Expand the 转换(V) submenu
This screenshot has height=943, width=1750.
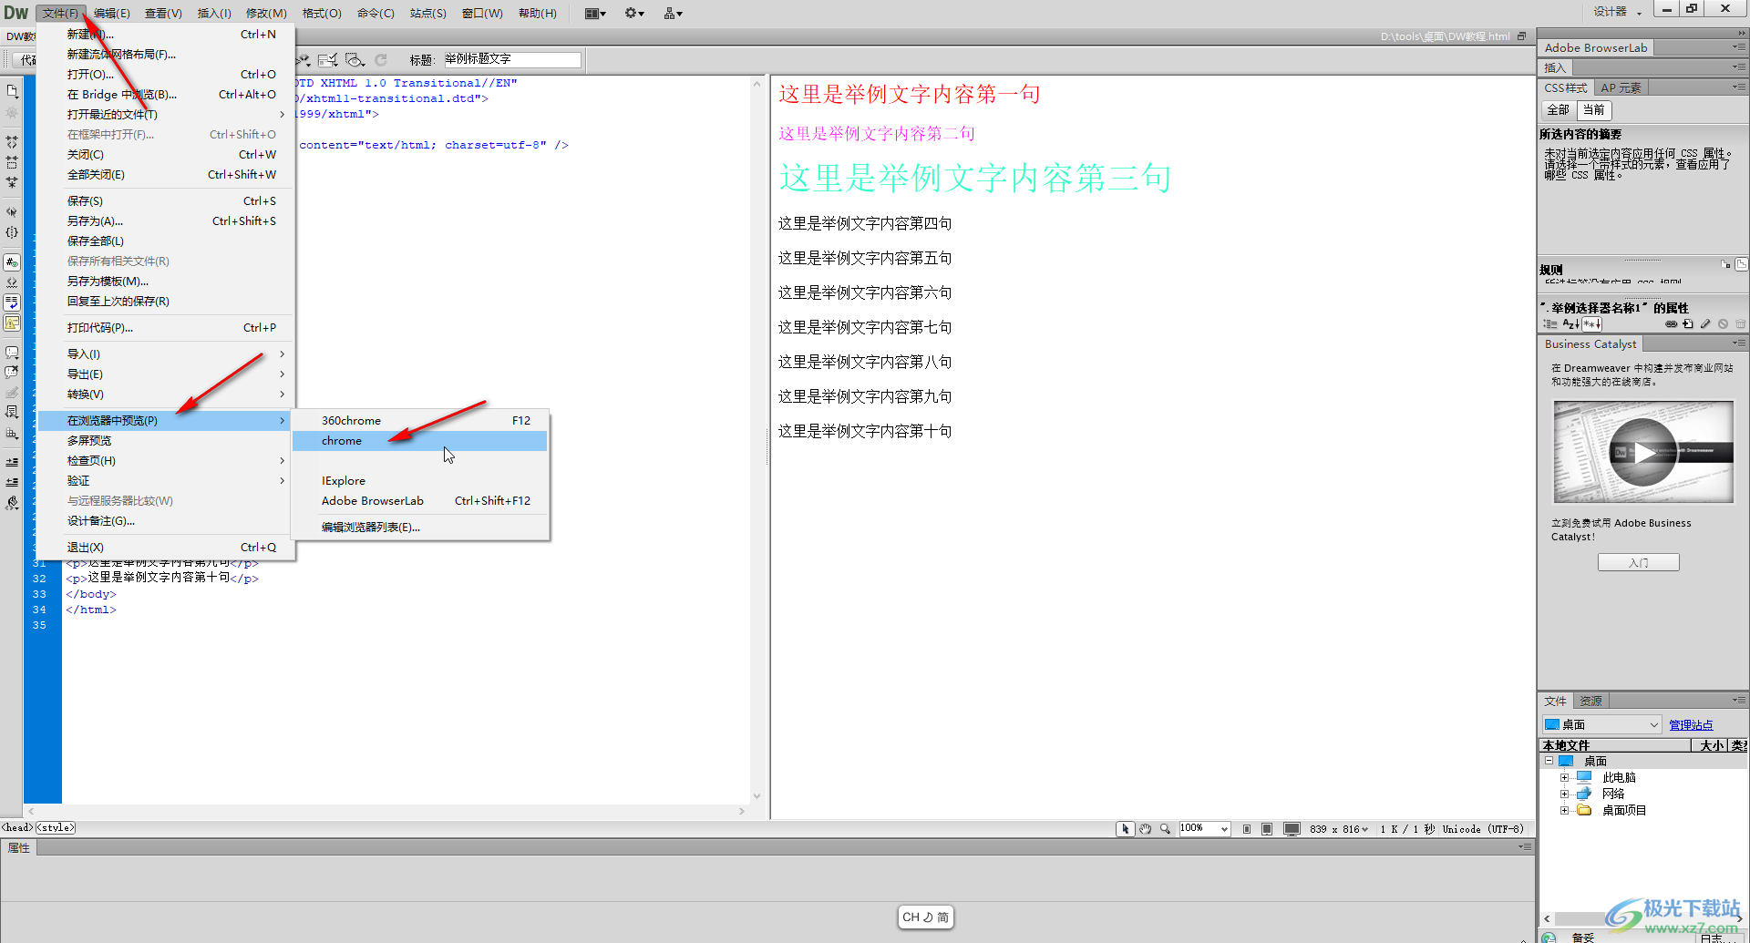166,395
